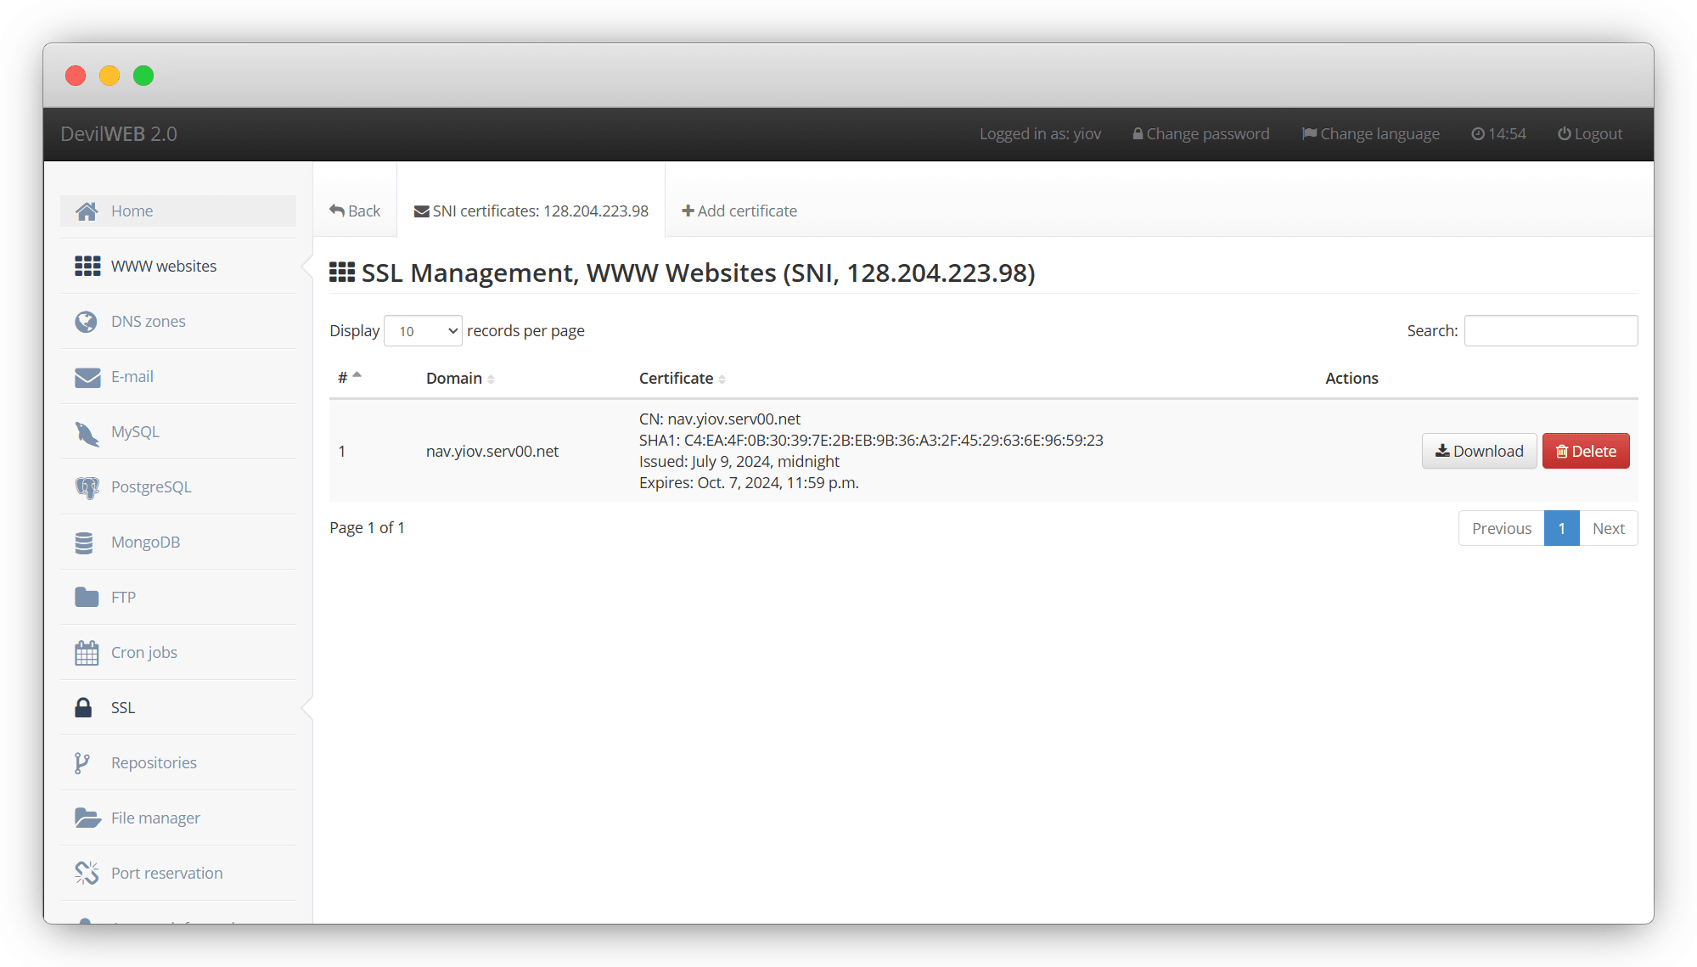Screen dimensions: 1697x967
Task: Click Logout in top bar
Action: pos(1589,134)
